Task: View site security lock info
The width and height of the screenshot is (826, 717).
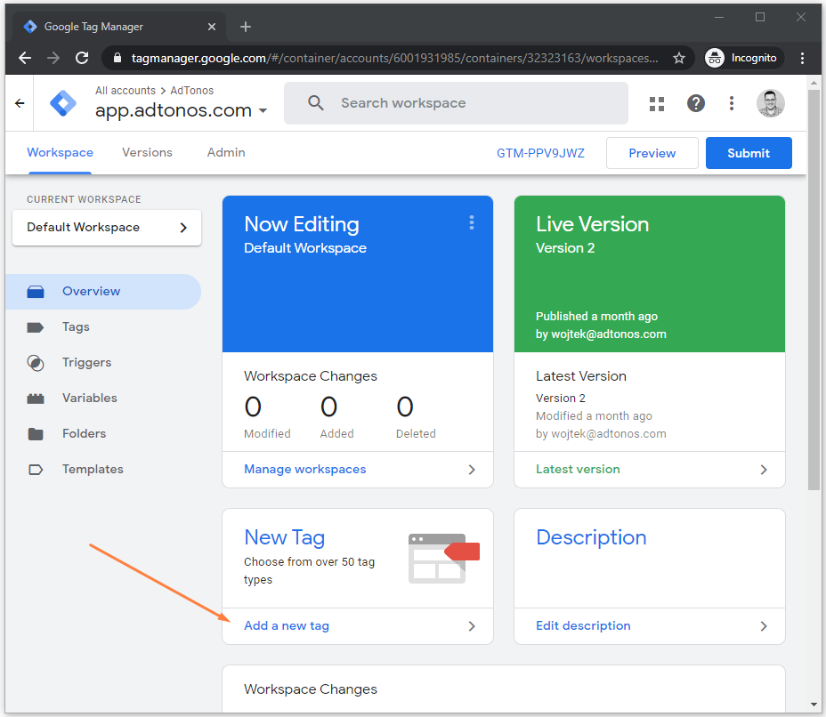Action: 117,58
